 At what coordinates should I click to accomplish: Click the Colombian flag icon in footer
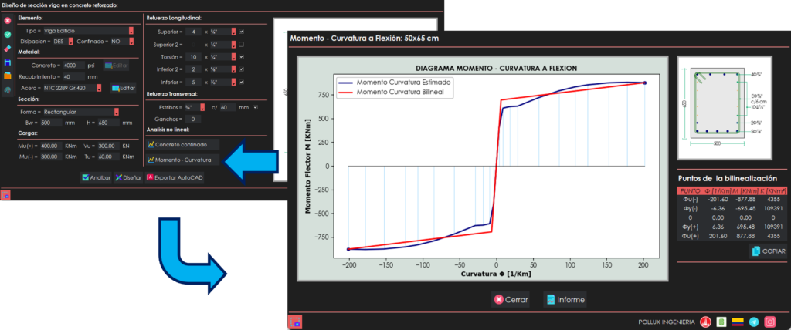[738, 322]
